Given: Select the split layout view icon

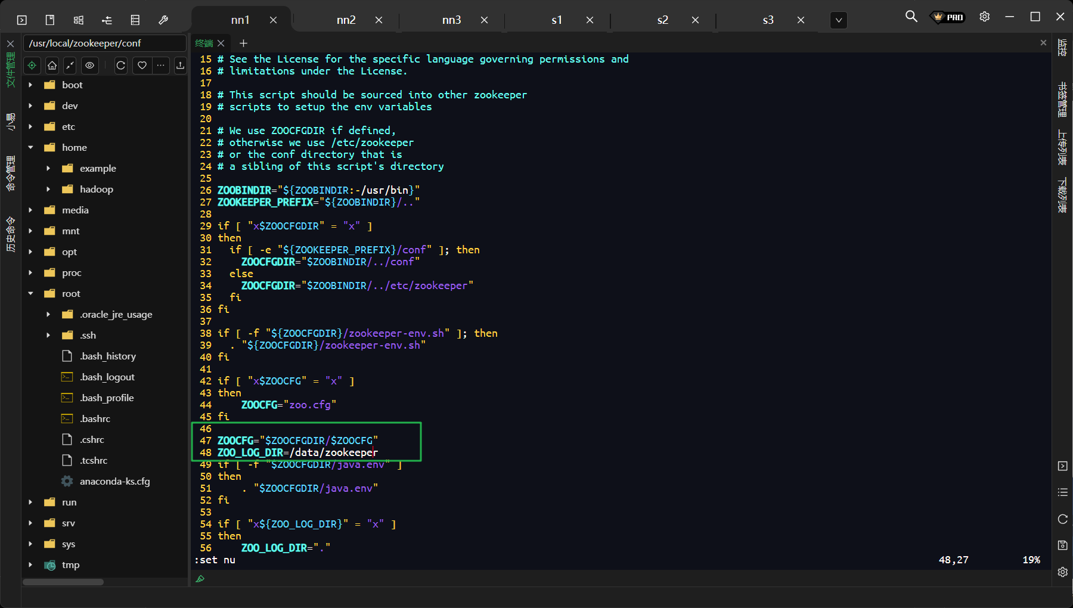Looking at the screenshot, I should (78, 20).
